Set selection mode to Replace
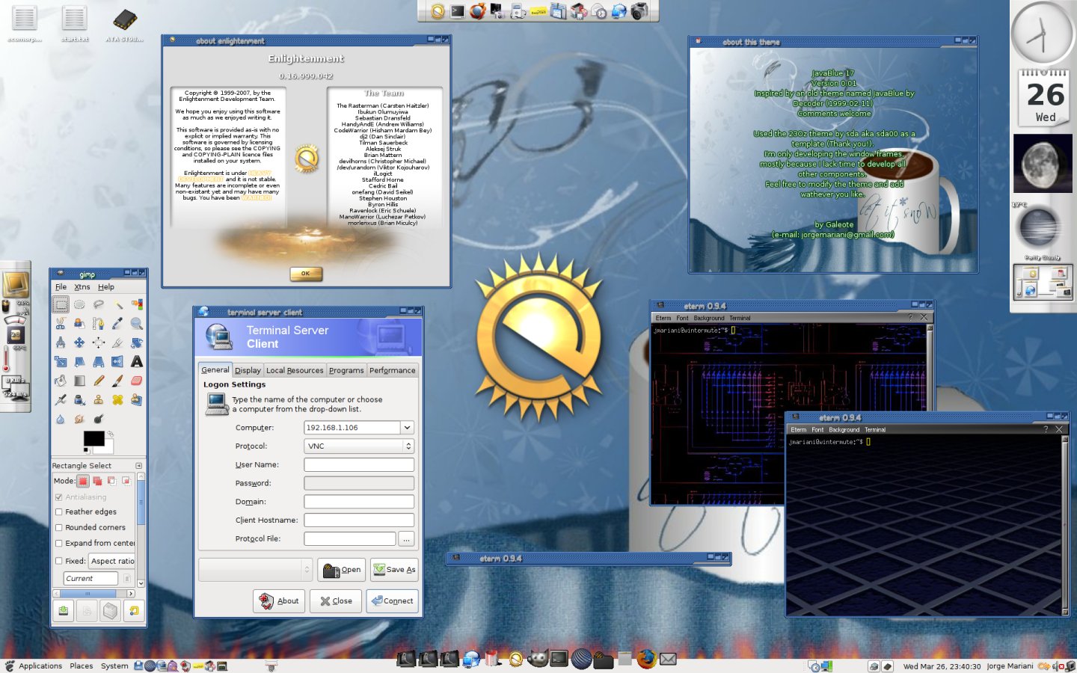This screenshot has height=673, width=1077. [83, 481]
